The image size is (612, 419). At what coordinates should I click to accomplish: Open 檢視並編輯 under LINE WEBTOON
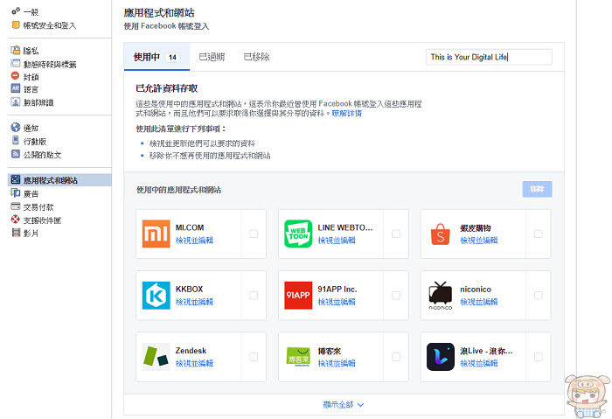[x=337, y=241]
